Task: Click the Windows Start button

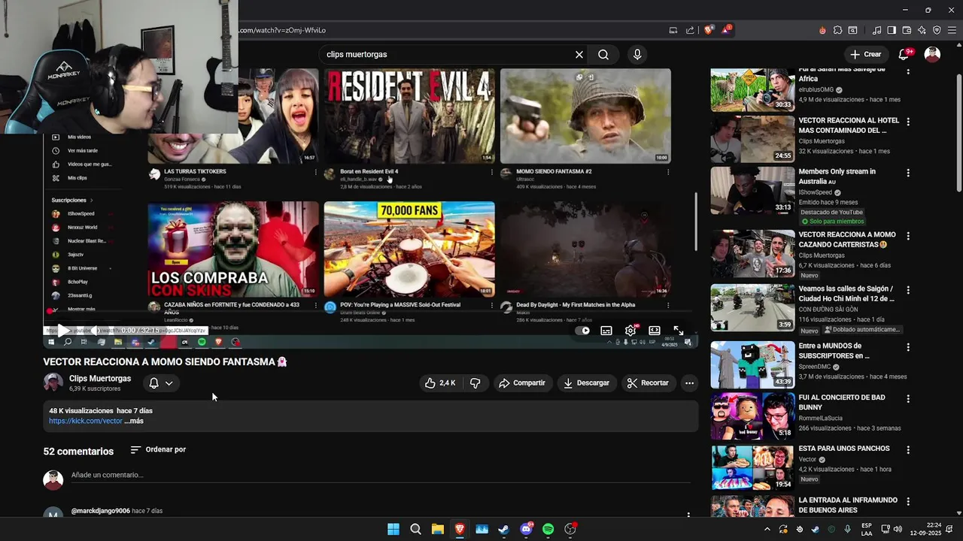Action: click(393, 529)
